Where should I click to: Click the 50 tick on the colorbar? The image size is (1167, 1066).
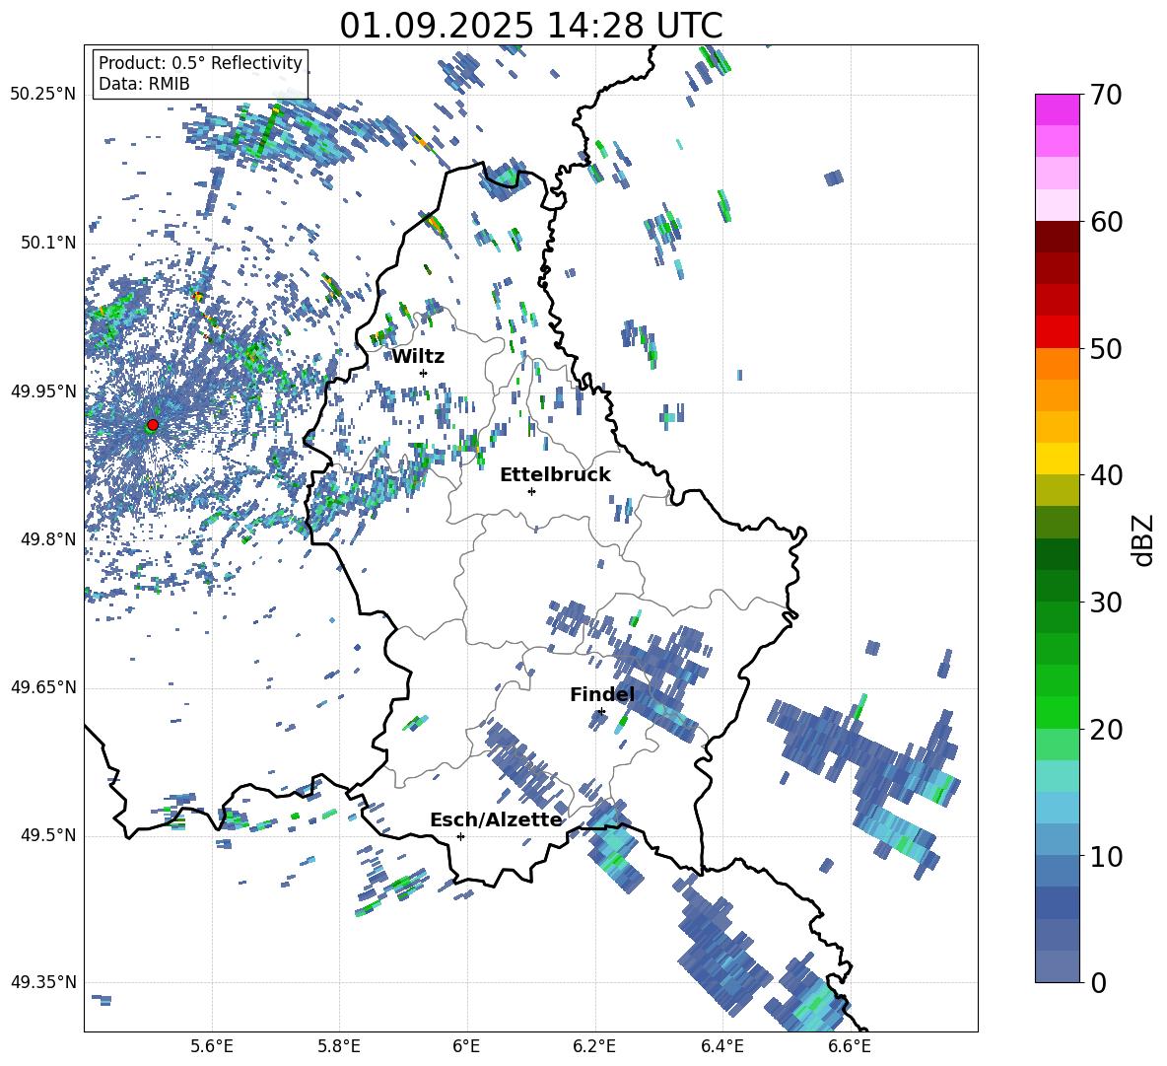click(x=1106, y=348)
